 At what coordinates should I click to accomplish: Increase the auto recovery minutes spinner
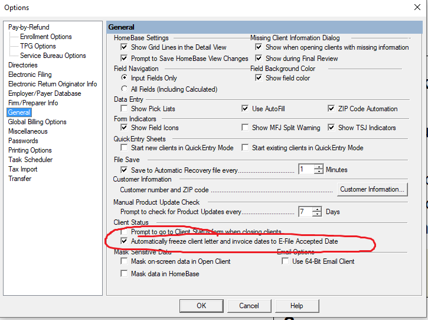point(319,167)
